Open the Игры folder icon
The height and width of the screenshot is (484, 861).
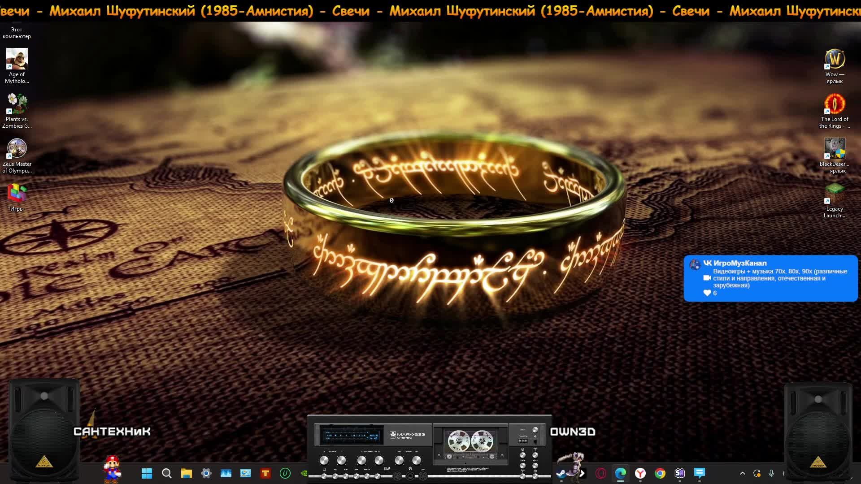pos(17,194)
